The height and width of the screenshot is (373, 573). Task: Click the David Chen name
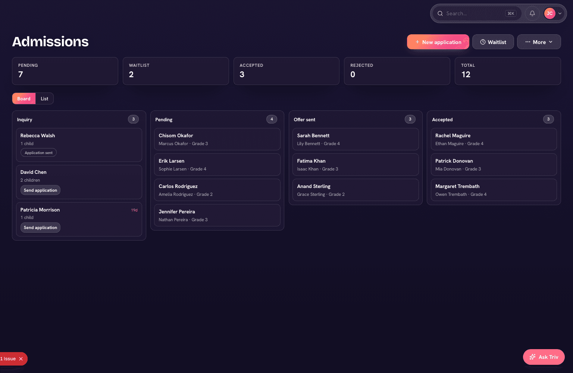coord(34,172)
